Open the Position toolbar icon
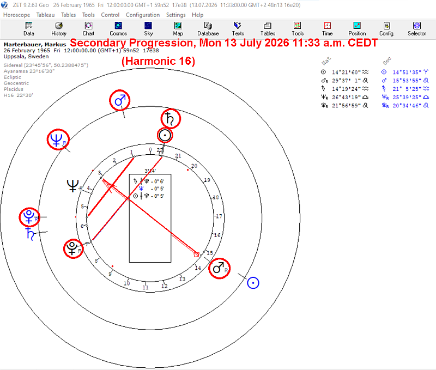The image size is (436, 370). coord(357,29)
